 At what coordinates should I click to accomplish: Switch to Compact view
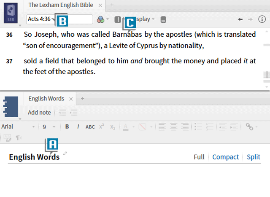[x=225, y=157]
